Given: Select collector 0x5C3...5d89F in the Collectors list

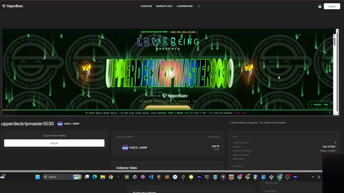Looking at the screenshot, I should pos(138,148).
